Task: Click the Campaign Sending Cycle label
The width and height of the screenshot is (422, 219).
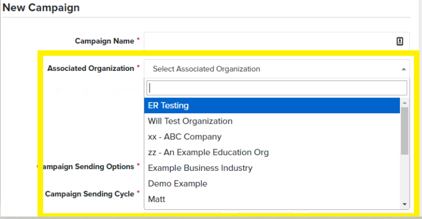Action: [90, 194]
